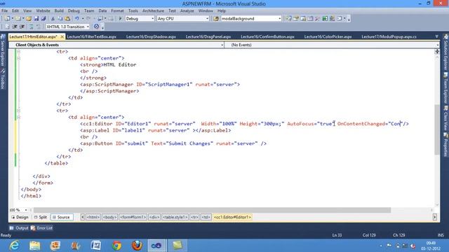
Task: Open the Output panel tab
Action: point(19,228)
